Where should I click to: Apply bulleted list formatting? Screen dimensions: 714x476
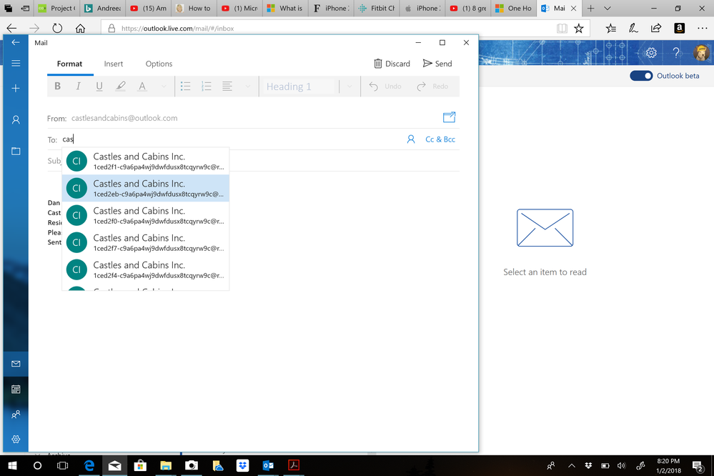point(185,86)
